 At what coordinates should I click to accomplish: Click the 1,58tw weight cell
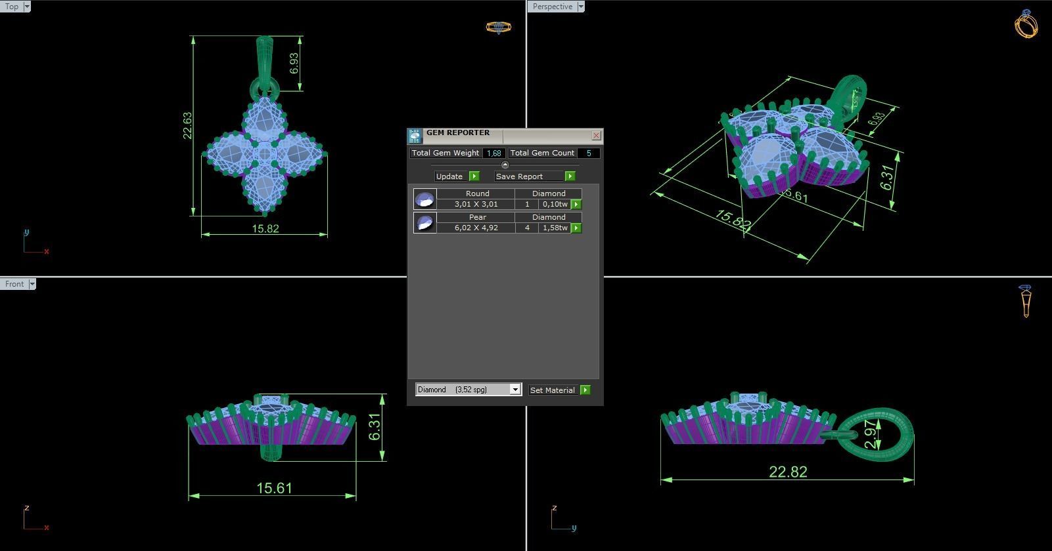pyautogui.click(x=555, y=228)
